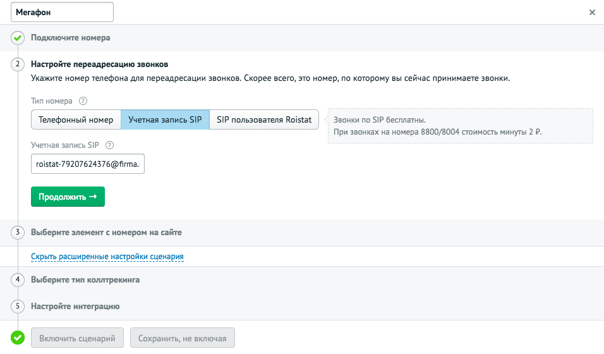The image size is (604, 354).
Task: Click the SIP account input field
Action: (x=88, y=164)
